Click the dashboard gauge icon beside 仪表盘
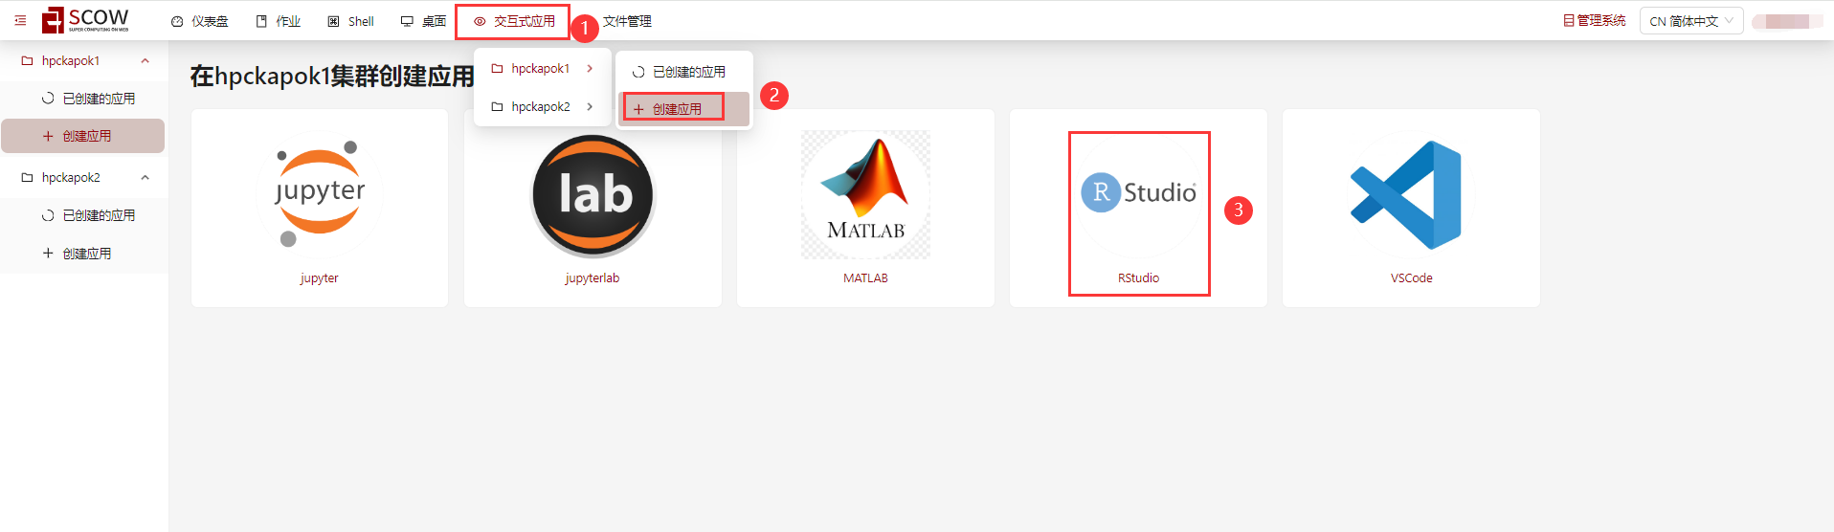The height and width of the screenshot is (532, 1834). [x=177, y=21]
